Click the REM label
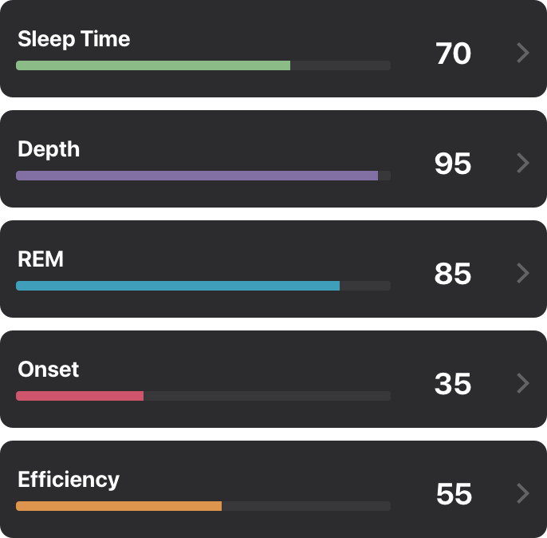Image resolution: width=547 pixels, height=538 pixels. pos(41,259)
